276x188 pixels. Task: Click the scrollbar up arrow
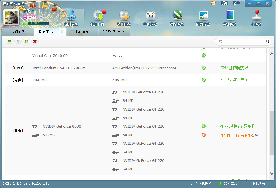(x=272, y=54)
